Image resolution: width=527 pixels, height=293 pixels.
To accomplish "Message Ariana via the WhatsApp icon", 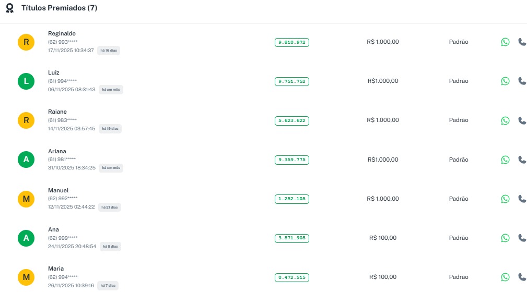I will click(x=505, y=160).
